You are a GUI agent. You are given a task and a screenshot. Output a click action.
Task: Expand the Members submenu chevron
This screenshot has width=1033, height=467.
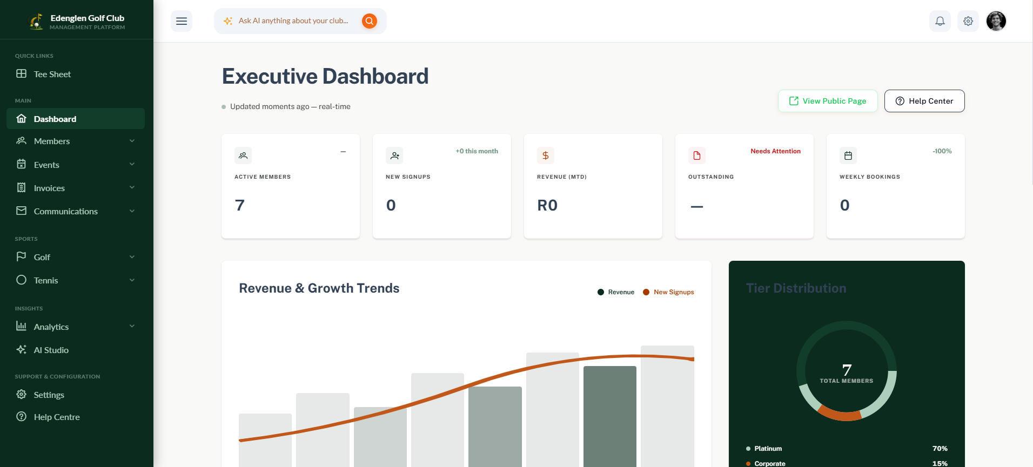132,141
